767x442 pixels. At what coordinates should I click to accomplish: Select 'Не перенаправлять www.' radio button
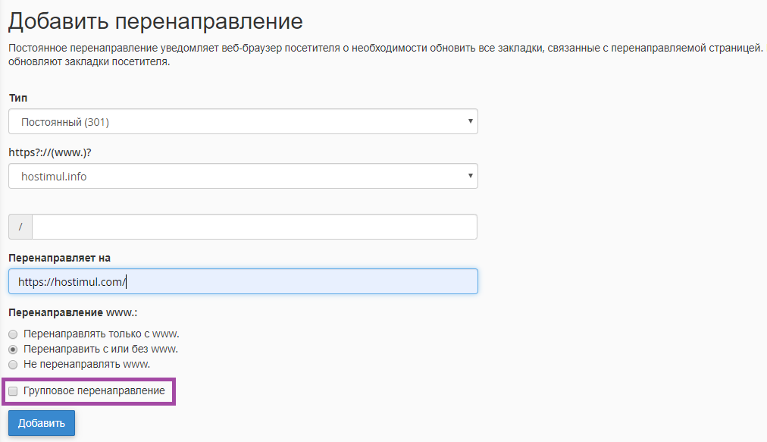(x=13, y=364)
